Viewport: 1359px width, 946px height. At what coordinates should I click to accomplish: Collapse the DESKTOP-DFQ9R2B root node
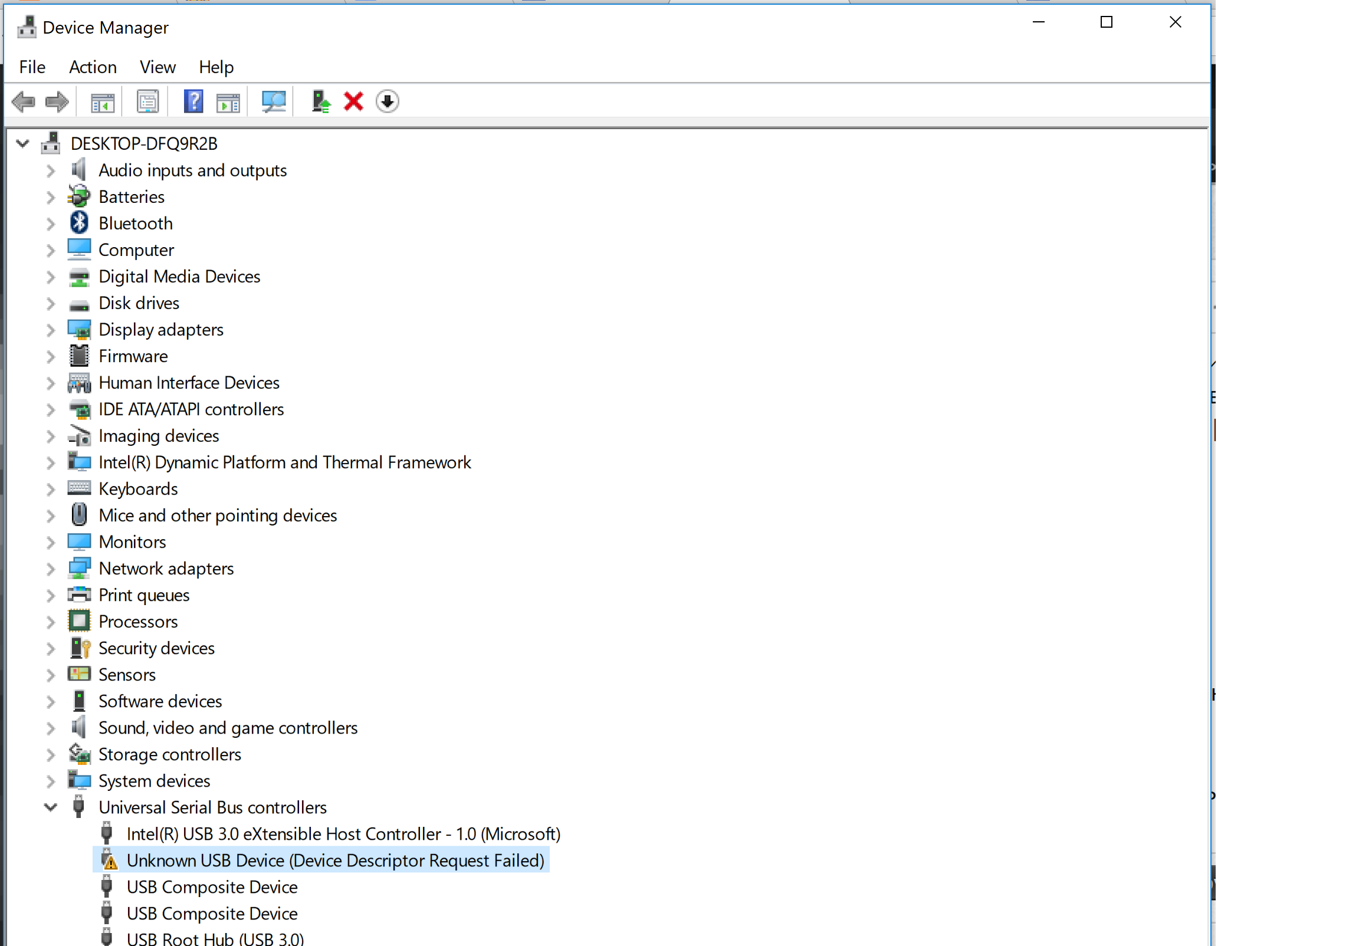tap(22, 144)
